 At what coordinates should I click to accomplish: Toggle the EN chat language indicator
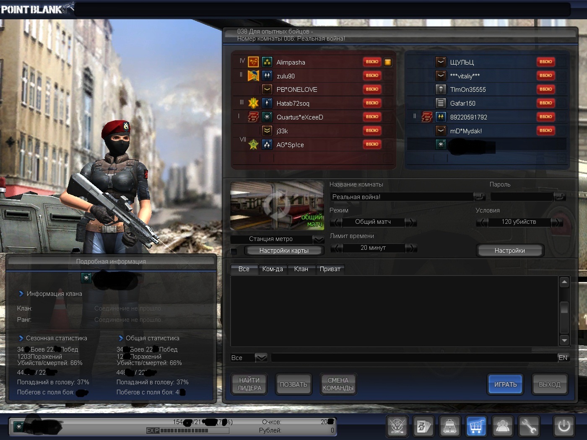[563, 358]
